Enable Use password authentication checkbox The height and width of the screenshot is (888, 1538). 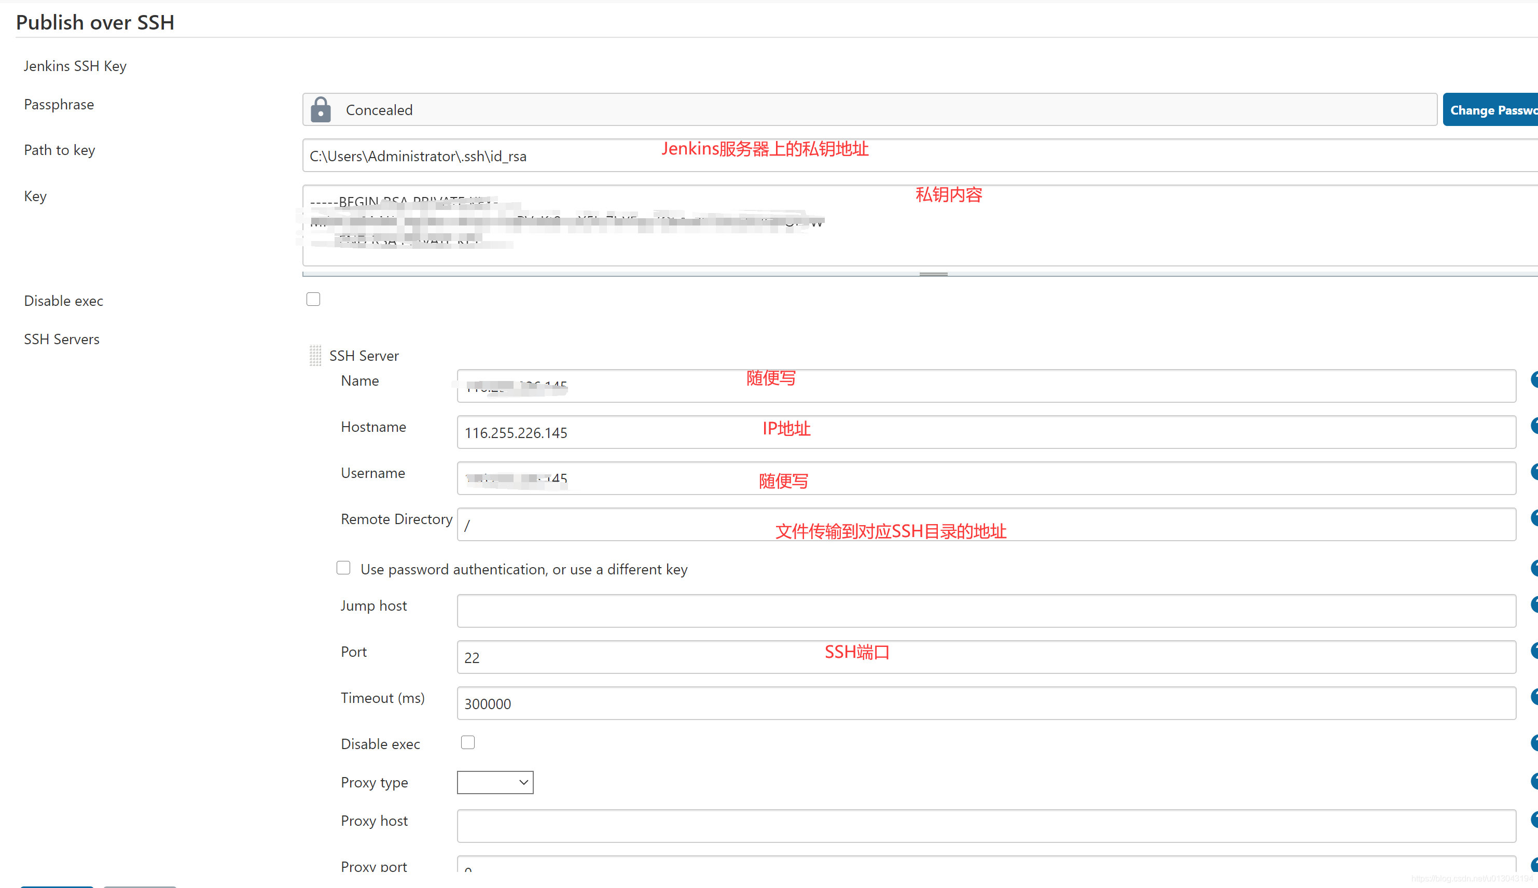click(343, 568)
